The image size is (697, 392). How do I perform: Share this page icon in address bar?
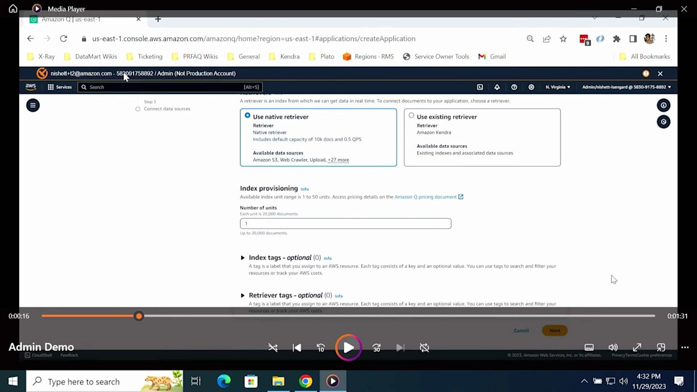(547, 39)
